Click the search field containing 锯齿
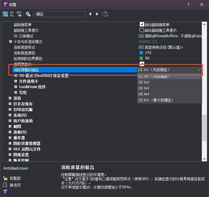Screen dimensions: 209x197 [60, 14]
